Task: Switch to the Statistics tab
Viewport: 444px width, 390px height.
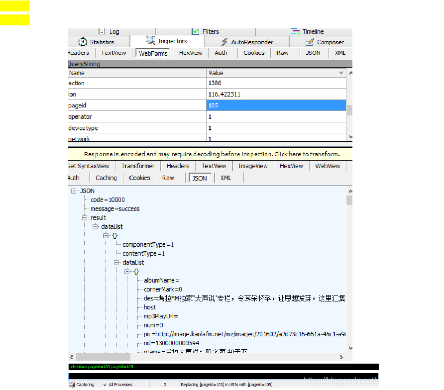Action: tap(99, 42)
